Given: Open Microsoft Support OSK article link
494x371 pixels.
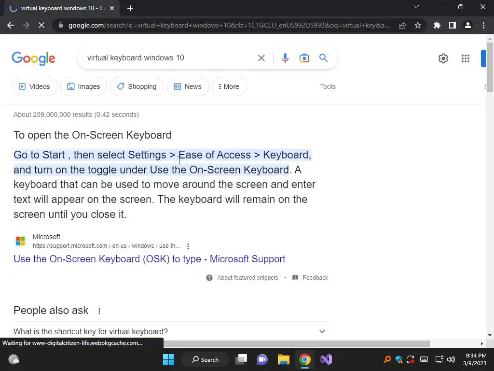Looking at the screenshot, I should point(150,259).
